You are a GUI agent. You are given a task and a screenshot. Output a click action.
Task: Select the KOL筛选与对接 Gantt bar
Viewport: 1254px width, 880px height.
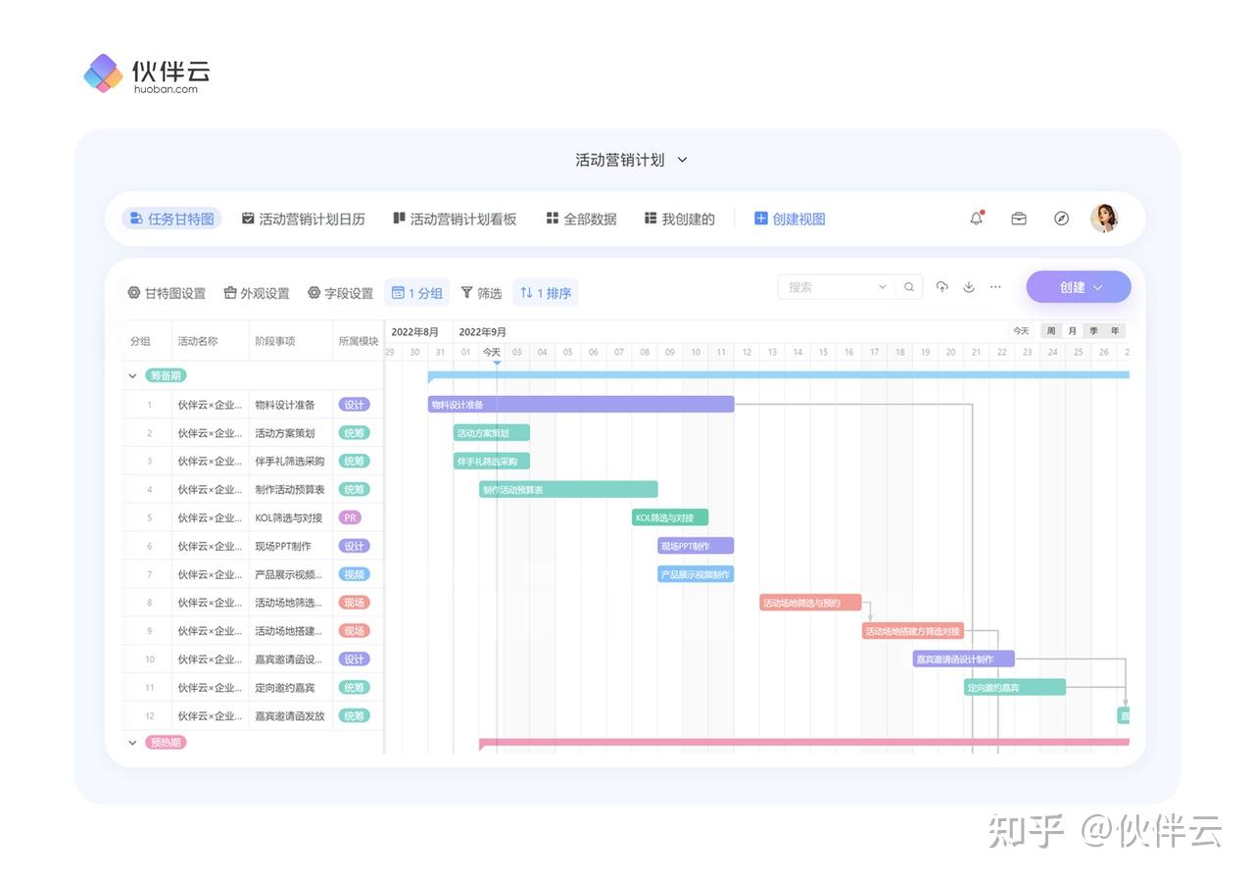670,517
